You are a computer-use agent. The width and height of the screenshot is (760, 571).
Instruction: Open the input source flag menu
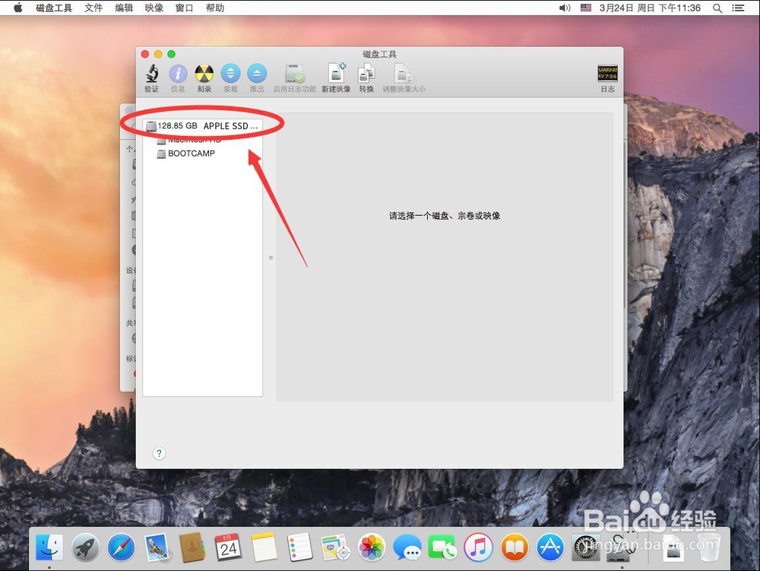[x=586, y=8]
